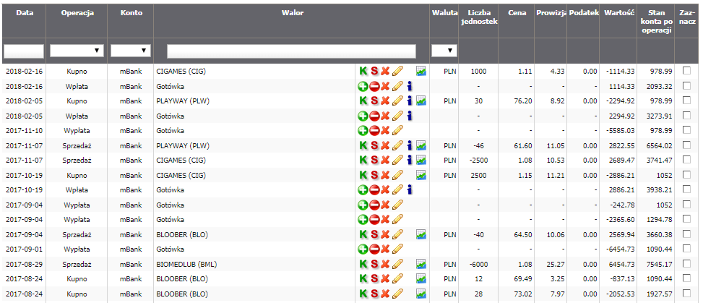
Task: Tick checkbox for CIGAMES 2018-02-16 Kupno row
Action: pyautogui.click(x=686, y=70)
